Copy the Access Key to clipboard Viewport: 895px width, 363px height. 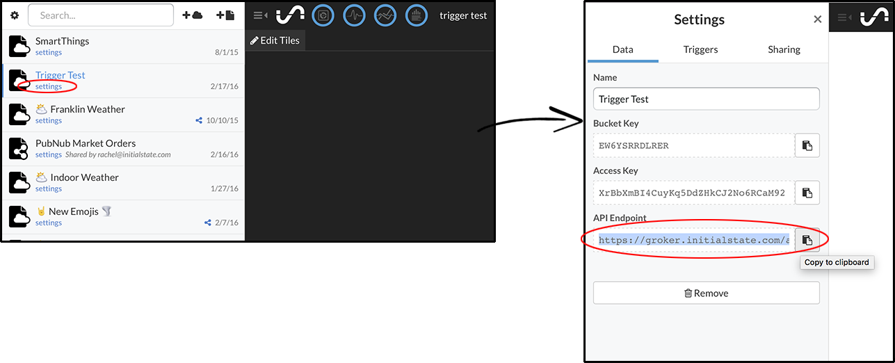pos(807,193)
